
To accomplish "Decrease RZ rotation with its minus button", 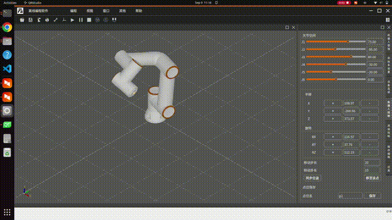I will 369,152.
